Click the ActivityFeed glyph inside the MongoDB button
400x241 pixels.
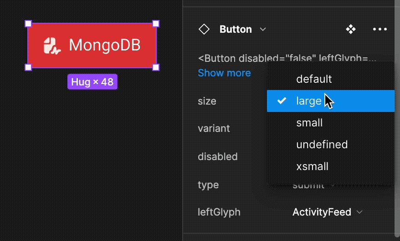(52, 45)
